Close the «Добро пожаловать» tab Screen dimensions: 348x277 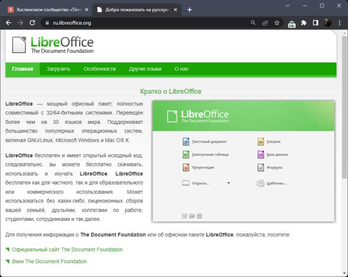click(175, 10)
